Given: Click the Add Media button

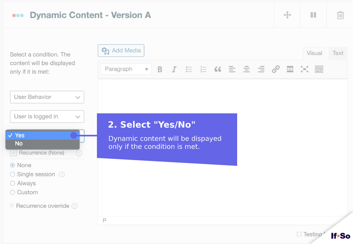Looking at the screenshot, I should pos(121,50).
